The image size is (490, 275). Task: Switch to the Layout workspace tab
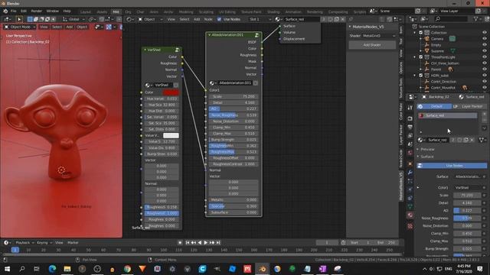pyautogui.click(x=85, y=12)
